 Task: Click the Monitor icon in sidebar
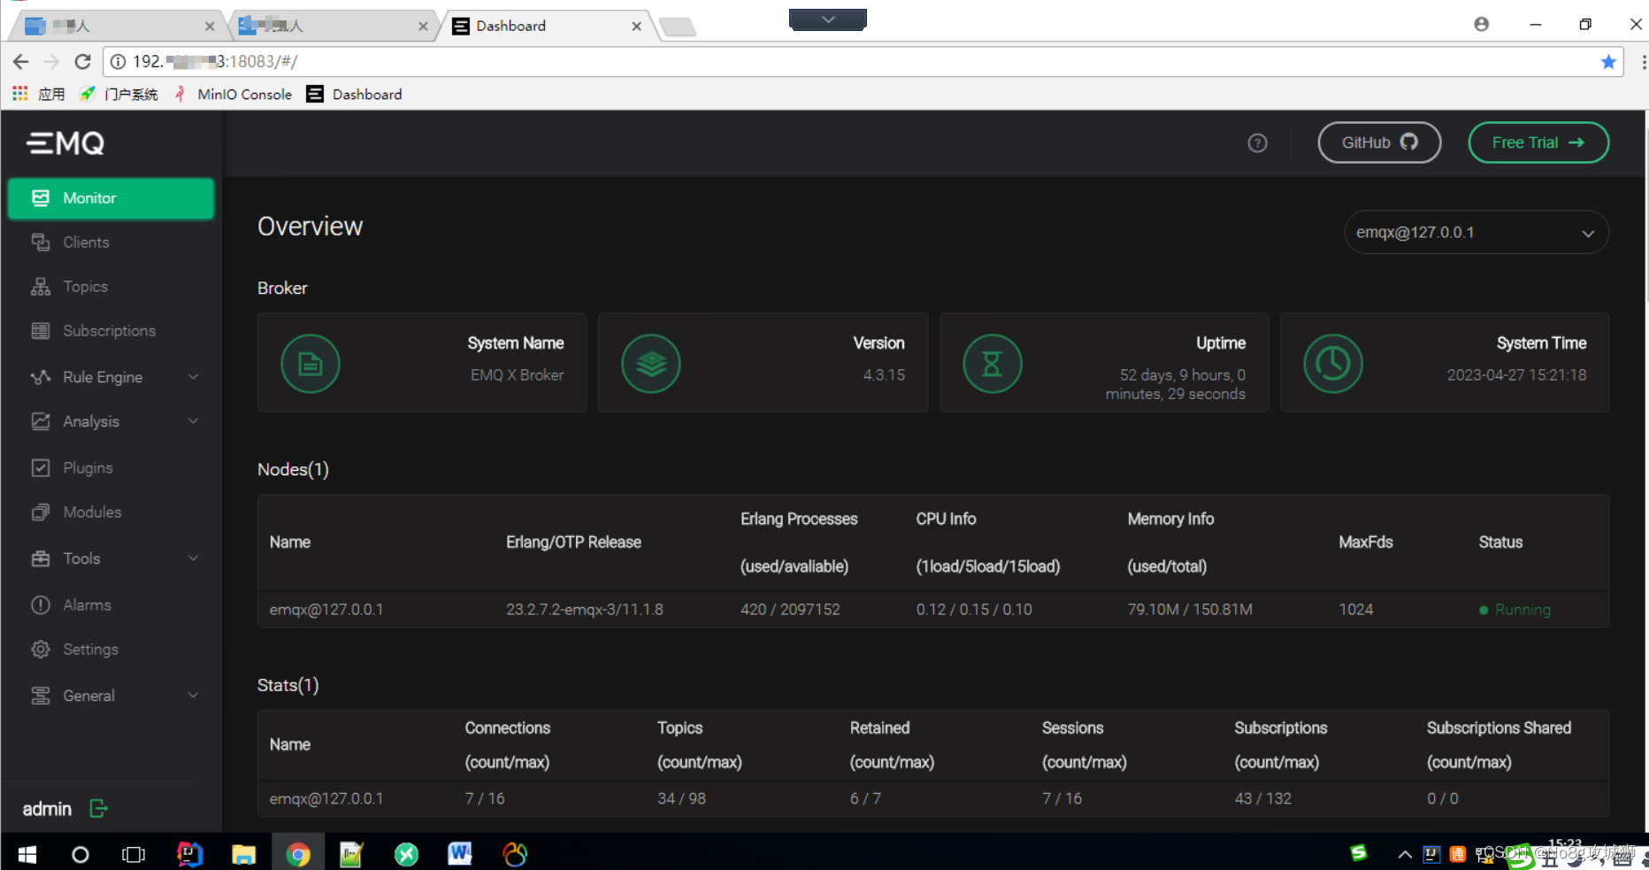[41, 198]
